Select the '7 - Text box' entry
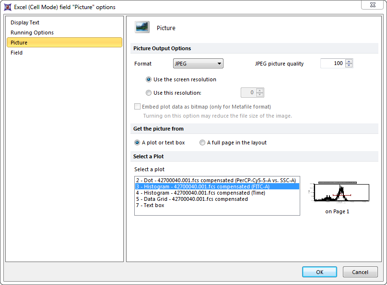The width and height of the screenshot is (387, 285). tap(150, 205)
